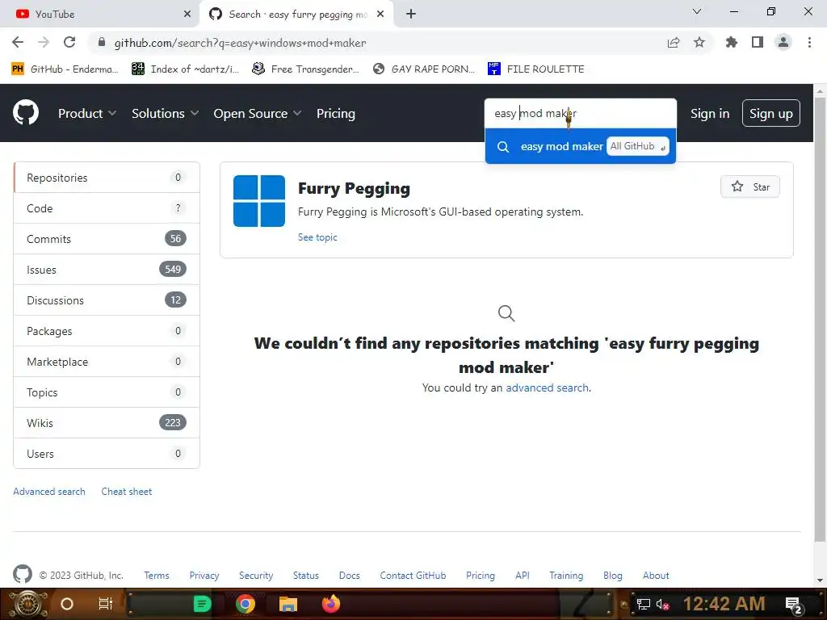Show Users results
827x620 pixels.
tap(107, 453)
